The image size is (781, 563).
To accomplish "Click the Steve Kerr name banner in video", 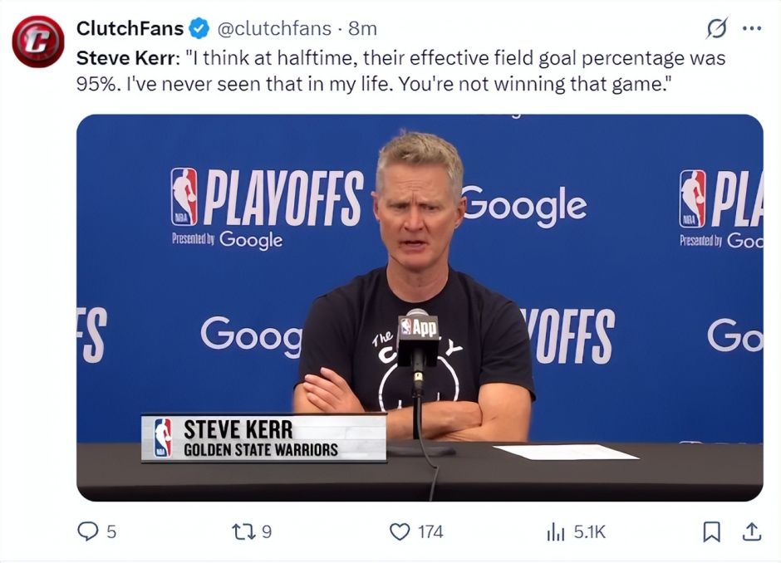I will click(264, 438).
